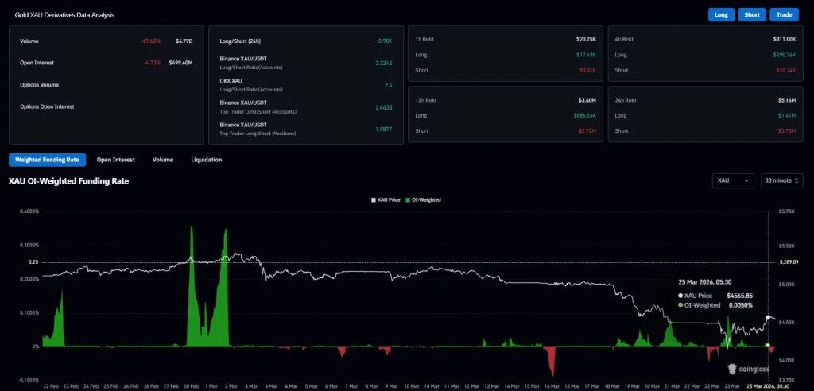Click the Long/Short (24h) value 0.981
The height and width of the screenshot is (391, 814).
point(386,41)
